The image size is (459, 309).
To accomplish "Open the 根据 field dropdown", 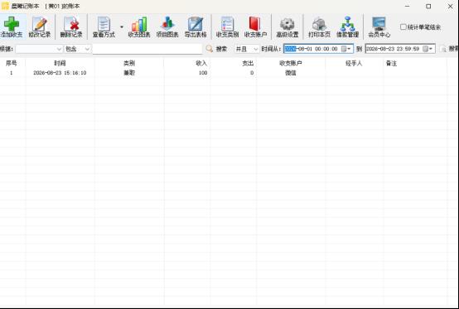I will (39, 49).
